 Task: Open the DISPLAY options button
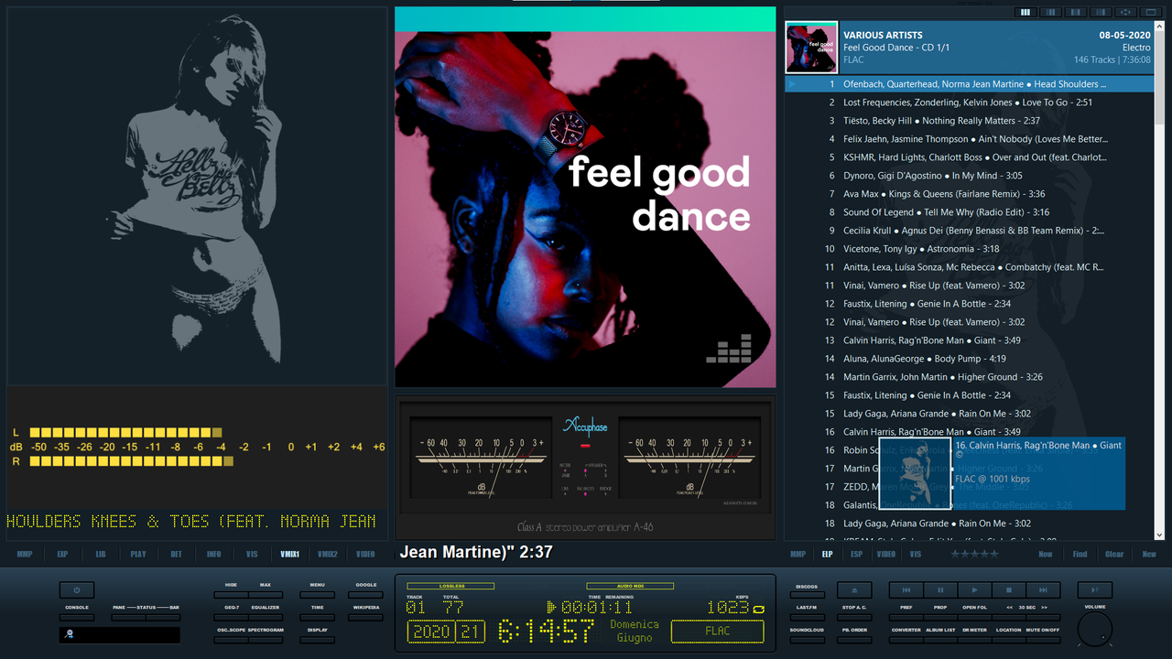[318, 640]
